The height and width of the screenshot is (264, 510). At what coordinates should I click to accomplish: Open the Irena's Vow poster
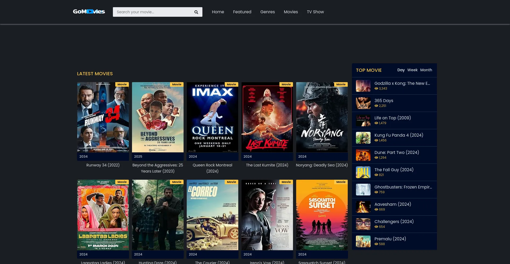pyautogui.click(x=267, y=215)
